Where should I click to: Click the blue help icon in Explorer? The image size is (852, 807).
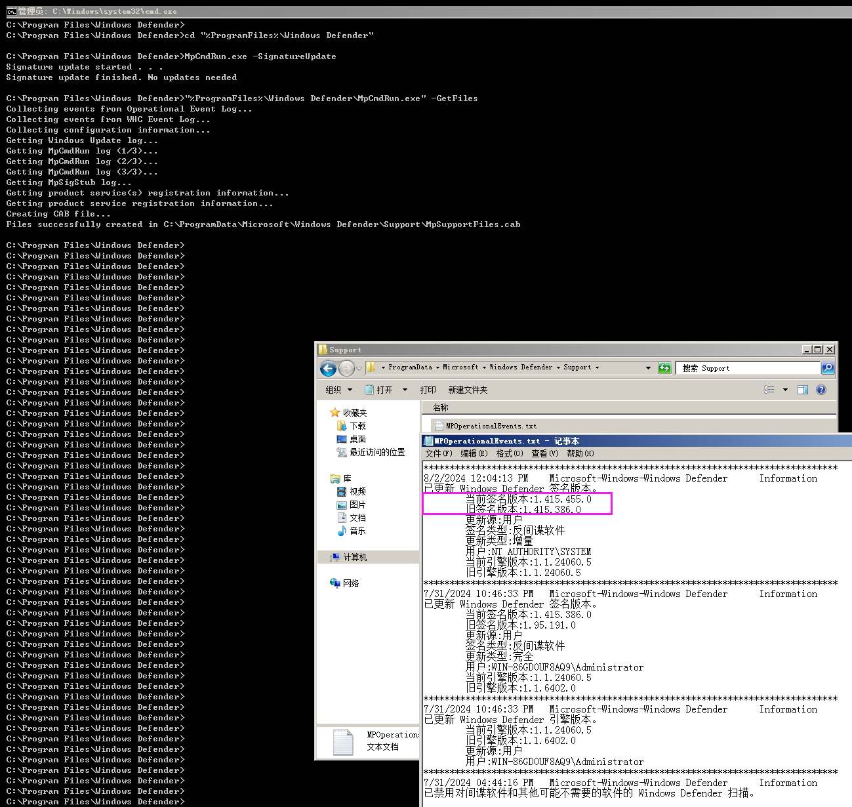point(821,390)
